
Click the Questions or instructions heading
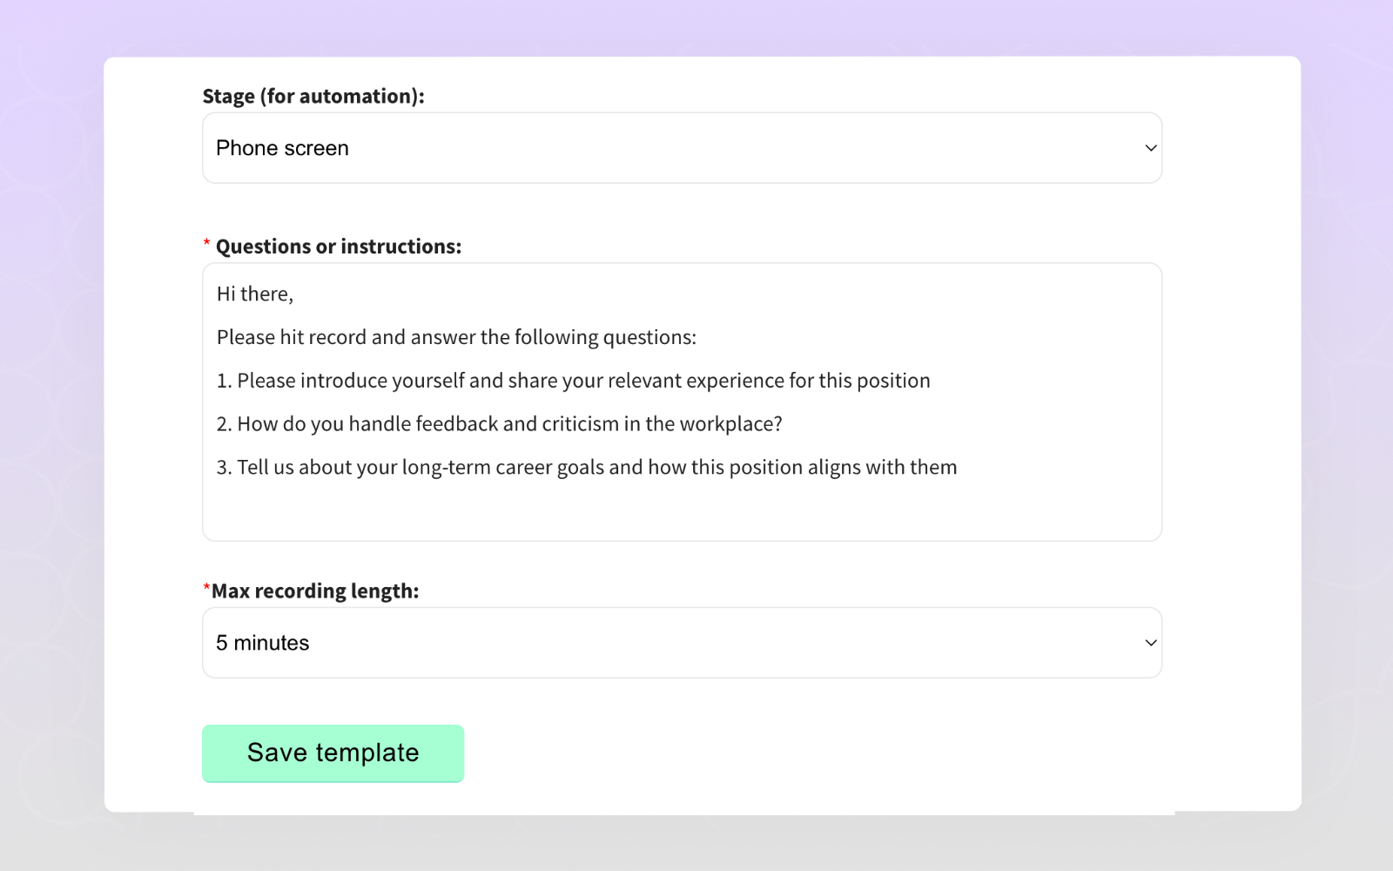click(x=339, y=246)
